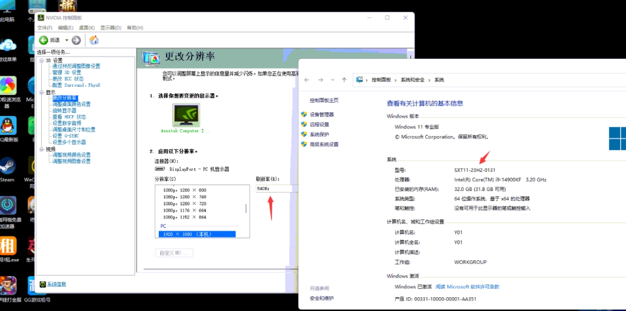Click the Forward arrow in System window
The width and height of the screenshot is (626, 311).
coord(320,80)
